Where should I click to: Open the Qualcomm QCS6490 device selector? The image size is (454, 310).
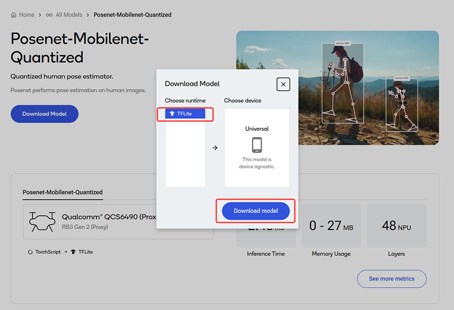tap(118, 222)
